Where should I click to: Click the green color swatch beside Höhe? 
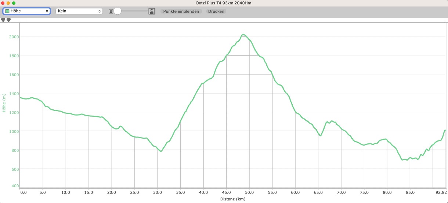click(x=7, y=11)
